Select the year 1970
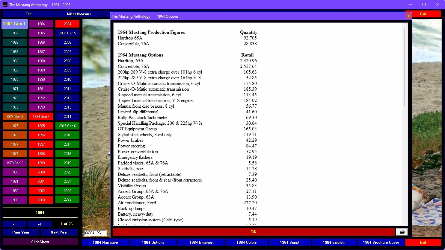The height and width of the screenshot is (250, 445). pyautogui.click(x=15, y=80)
